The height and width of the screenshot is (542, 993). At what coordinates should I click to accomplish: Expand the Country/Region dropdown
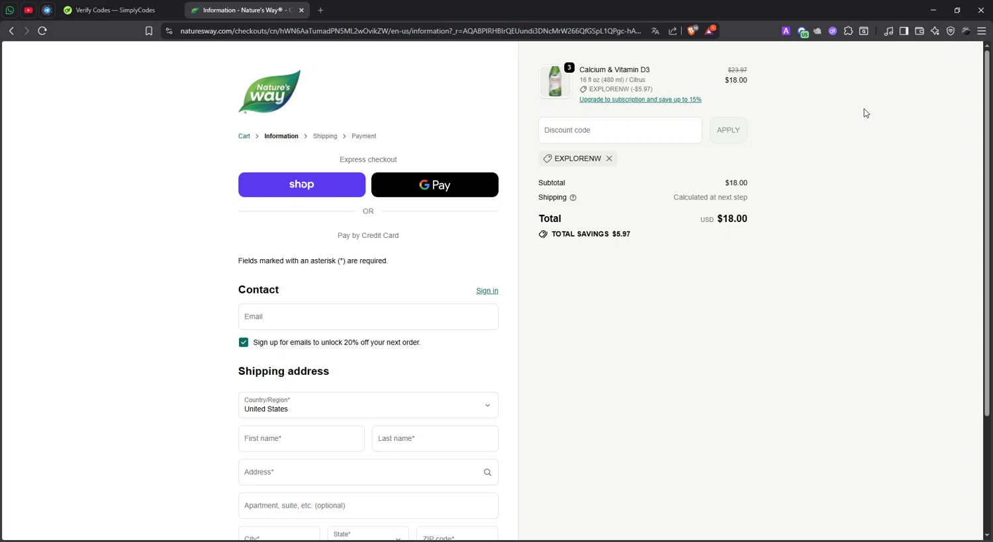coord(368,405)
